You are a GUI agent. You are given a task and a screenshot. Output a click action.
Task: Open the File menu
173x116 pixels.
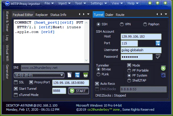[x=49, y=3]
